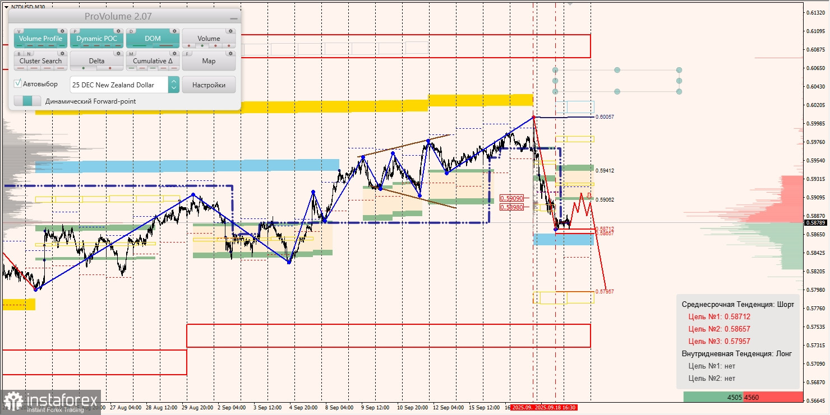Click Внутридневная Тенденция: Лонг heading
Screen dimensions: 830x415
pos(736,354)
